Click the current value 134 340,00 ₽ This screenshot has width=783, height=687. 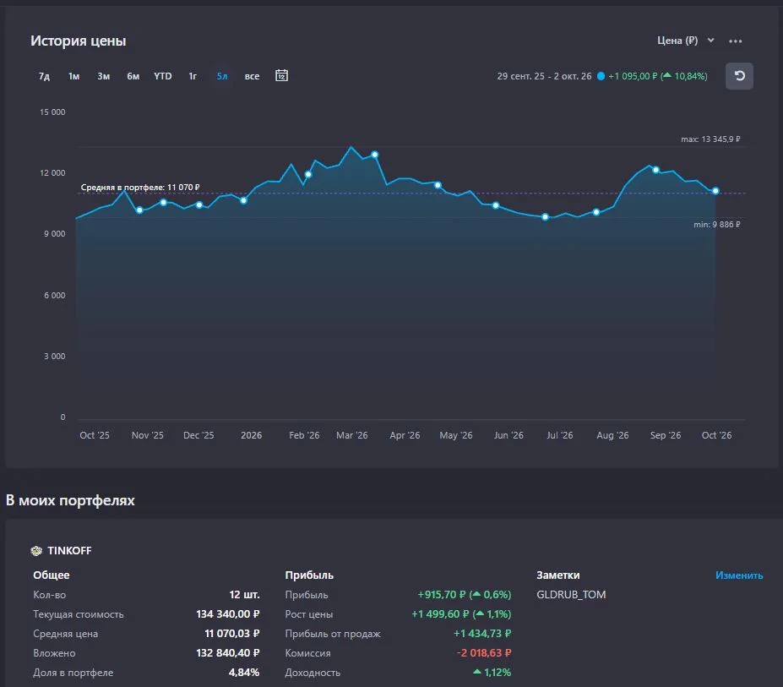(228, 614)
